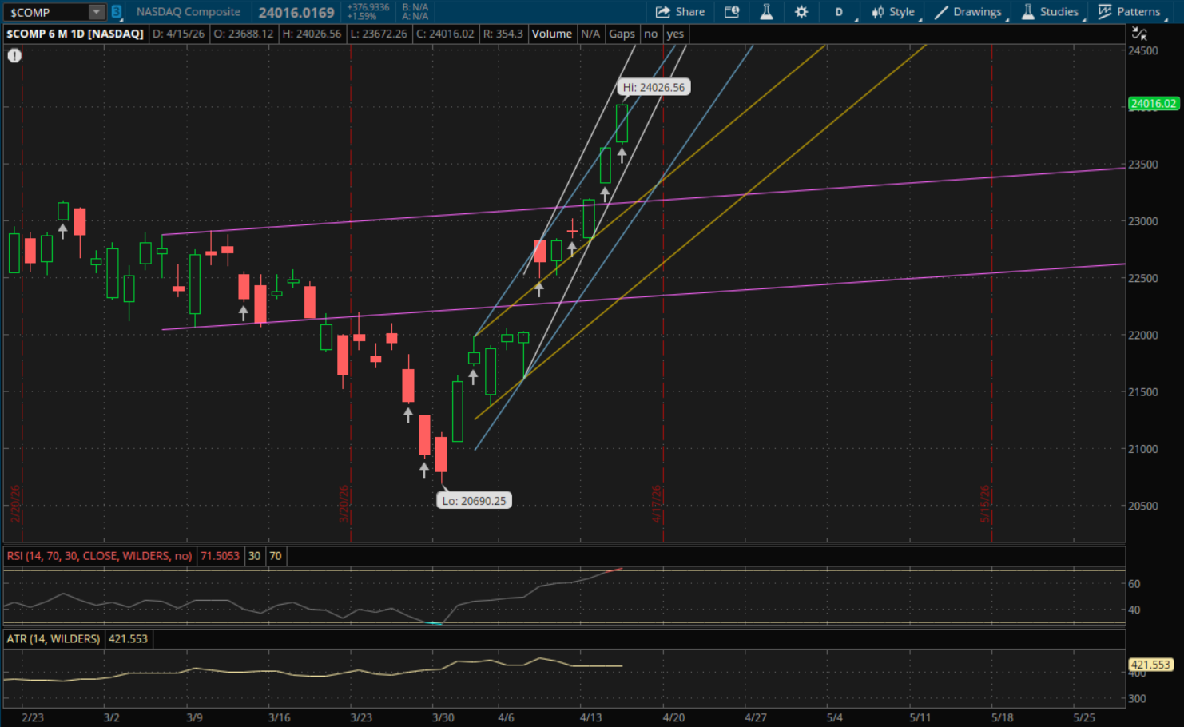The width and height of the screenshot is (1184, 727).
Task: Open the Drawings menu
Action: pos(968,12)
